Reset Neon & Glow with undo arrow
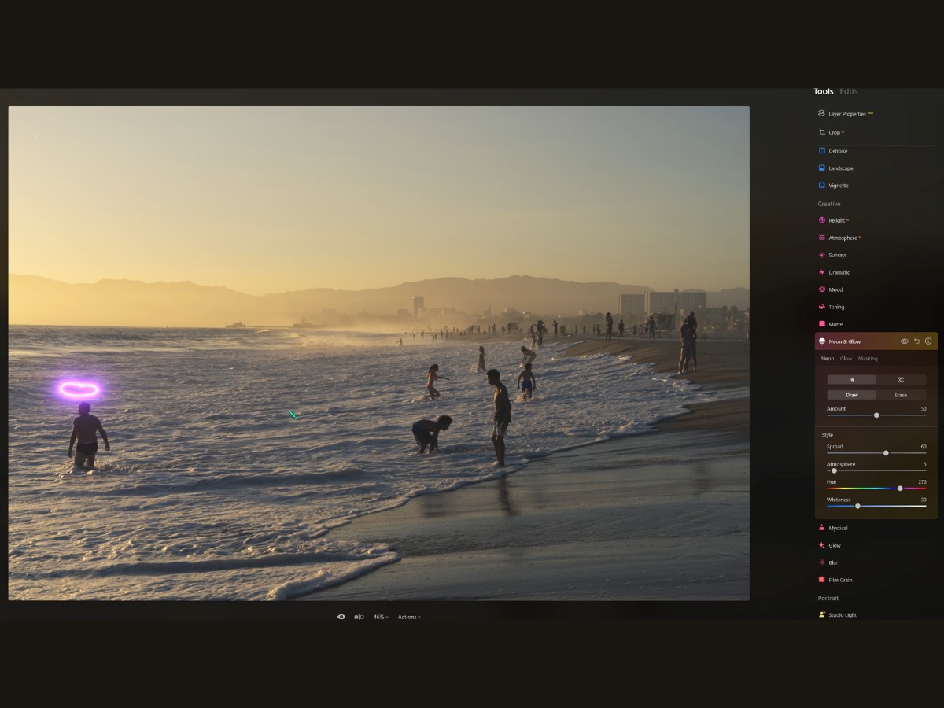Screen dimensions: 944x708 (x=916, y=341)
